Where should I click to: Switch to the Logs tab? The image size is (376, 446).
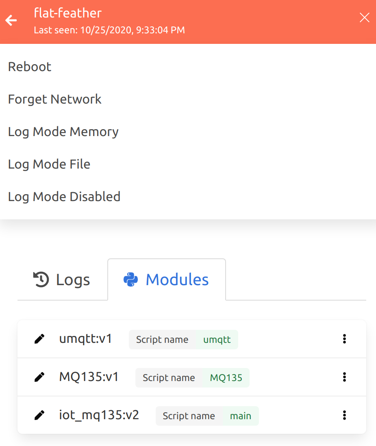(62, 279)
